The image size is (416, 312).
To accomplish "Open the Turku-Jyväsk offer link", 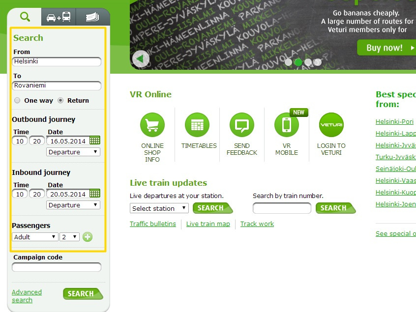I will click(396, 157).
